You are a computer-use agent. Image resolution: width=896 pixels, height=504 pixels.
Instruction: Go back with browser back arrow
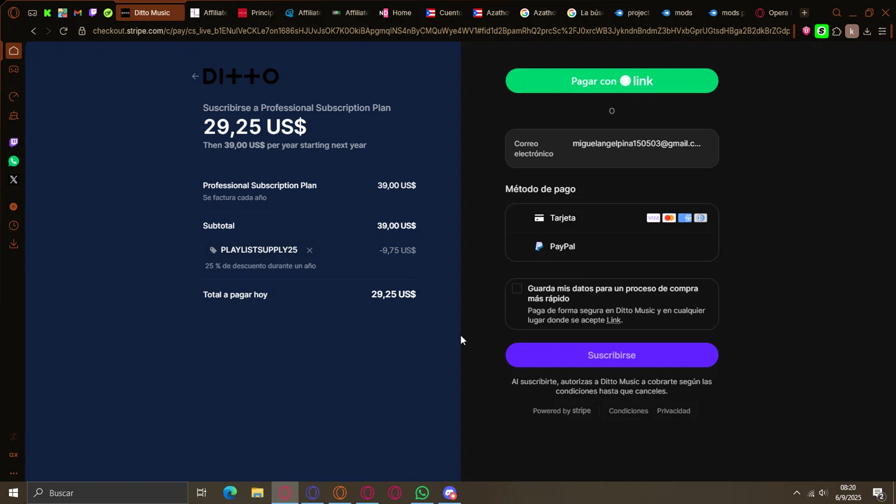click(x=33, y=31)
